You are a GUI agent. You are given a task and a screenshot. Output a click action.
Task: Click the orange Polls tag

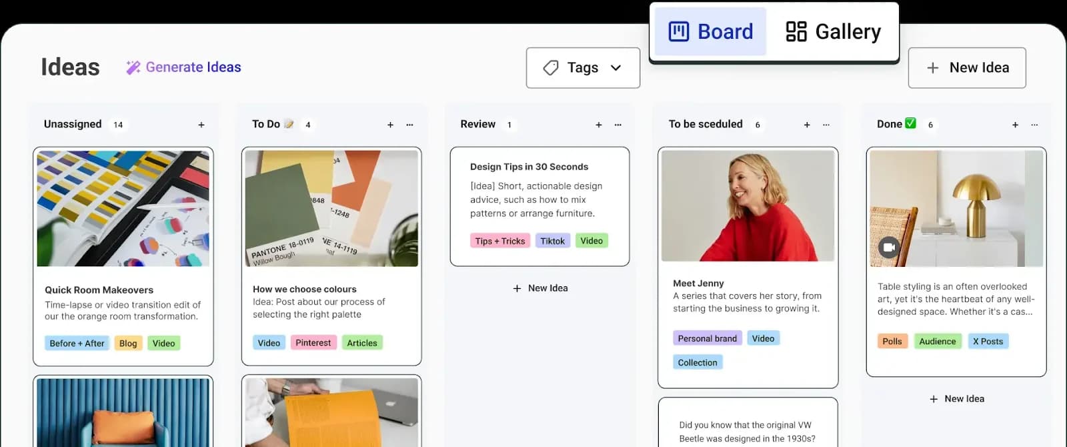892,342
